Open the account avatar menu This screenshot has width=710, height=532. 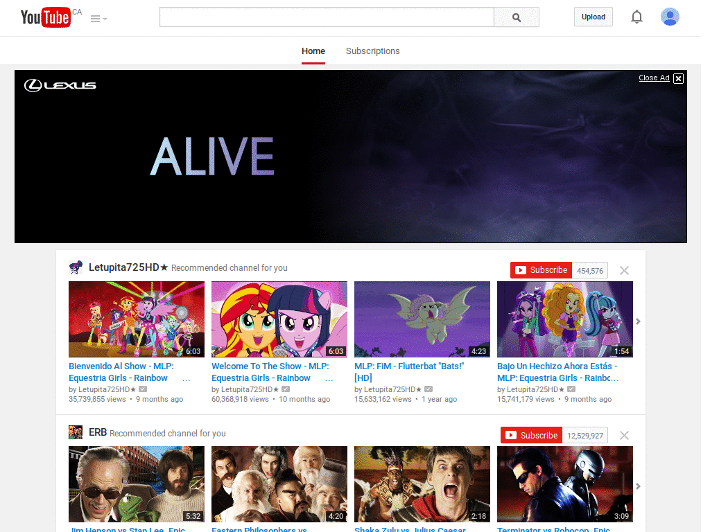point(670,17)
